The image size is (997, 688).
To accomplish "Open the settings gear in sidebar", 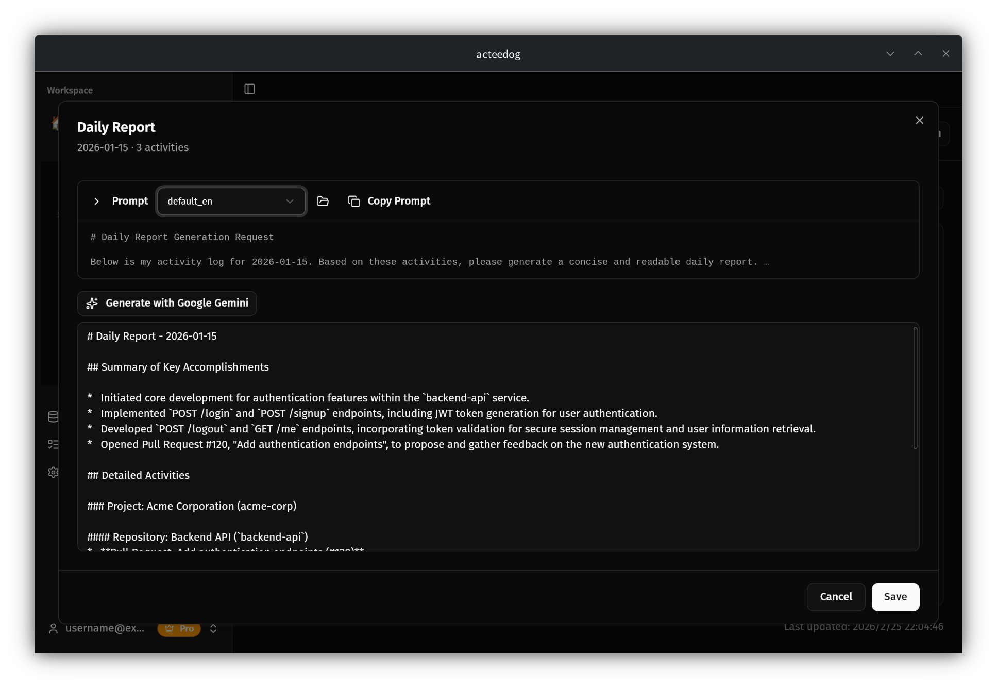I will [53, 472].
